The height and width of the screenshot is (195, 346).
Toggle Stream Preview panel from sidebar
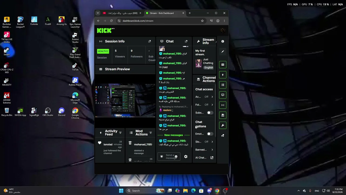223,65
